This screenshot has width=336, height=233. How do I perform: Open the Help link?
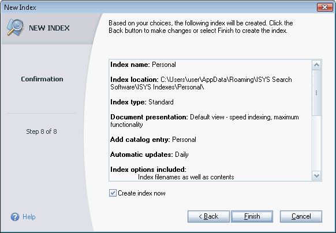[29, 217]
